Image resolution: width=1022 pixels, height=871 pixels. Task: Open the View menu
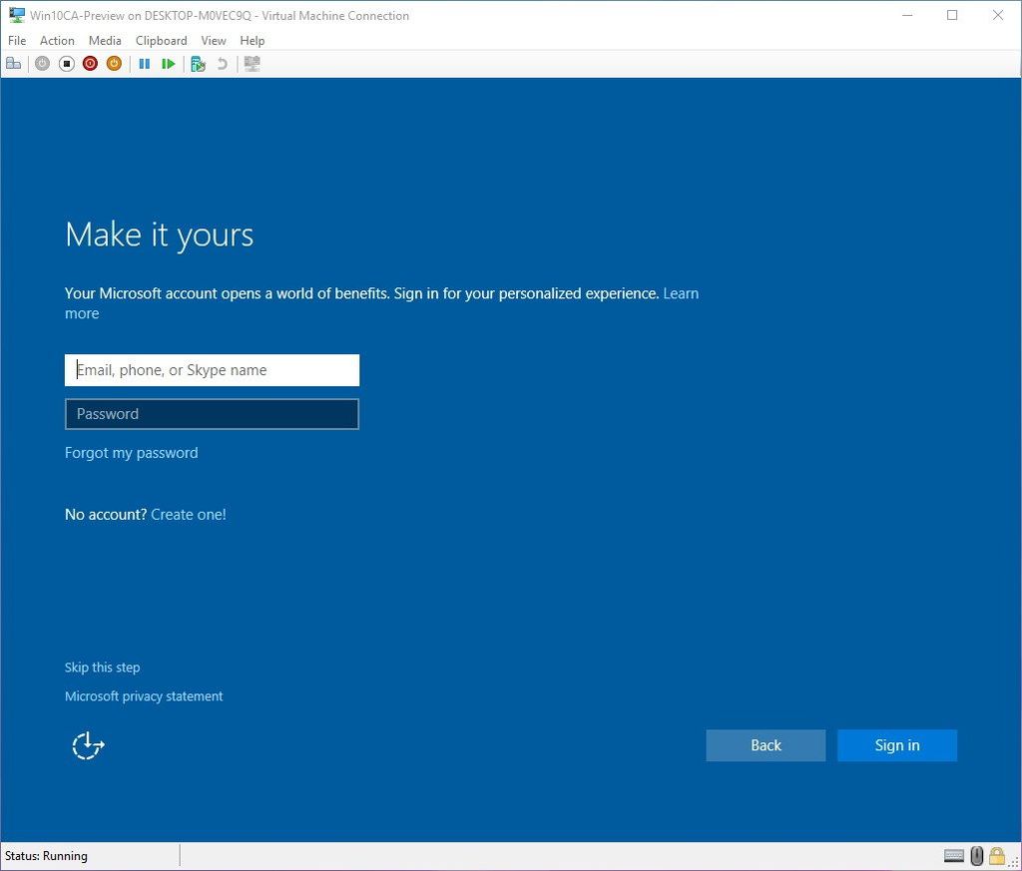click(x=213, y=40)
